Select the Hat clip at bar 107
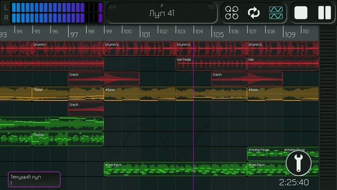337x190 pixels. 283,64
